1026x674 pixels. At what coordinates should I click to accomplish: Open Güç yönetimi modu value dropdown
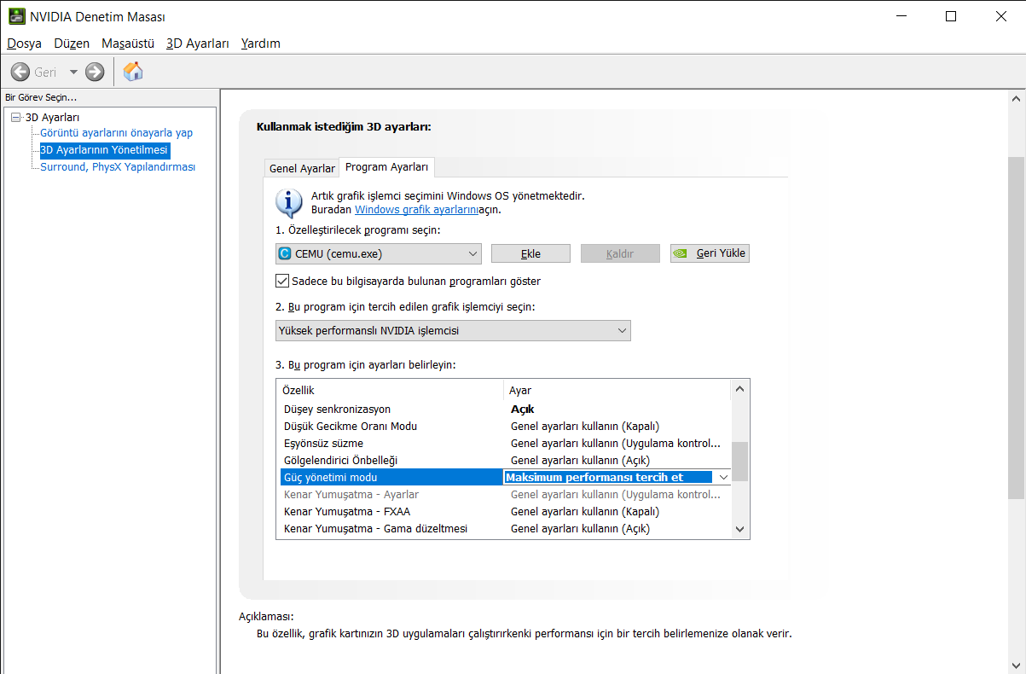[724, 477]
